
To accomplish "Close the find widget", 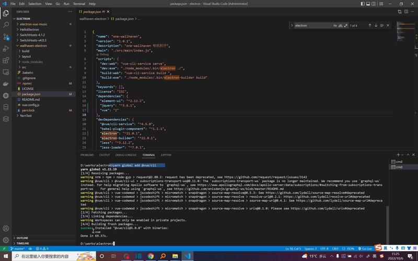I will [x=388, y=25].
